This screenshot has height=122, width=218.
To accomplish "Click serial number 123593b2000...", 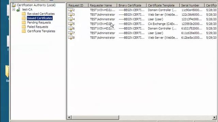I will click(192, 24).
